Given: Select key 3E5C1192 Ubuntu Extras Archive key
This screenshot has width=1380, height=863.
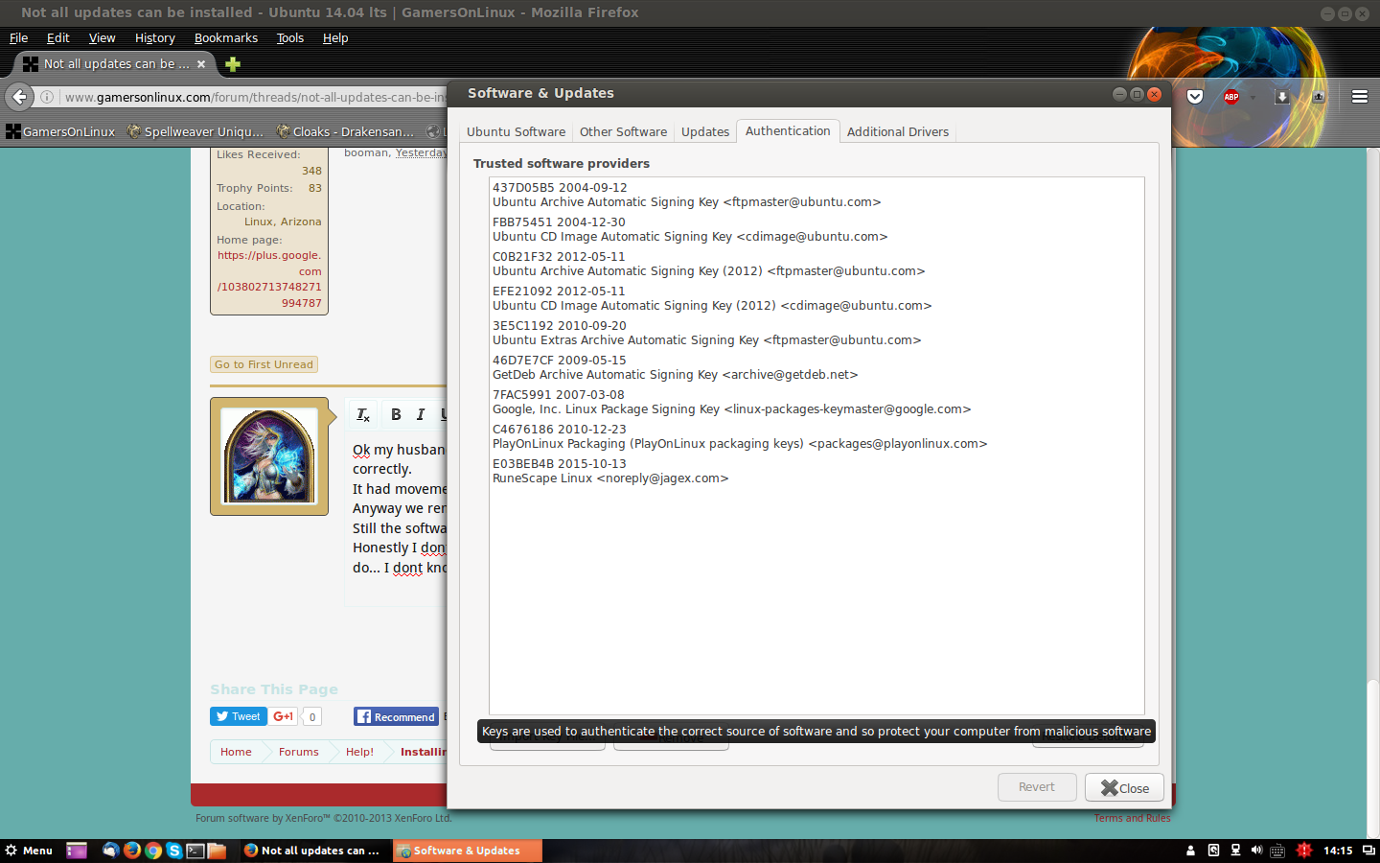Looking at the screenshot, I should (x=816, y=333).
